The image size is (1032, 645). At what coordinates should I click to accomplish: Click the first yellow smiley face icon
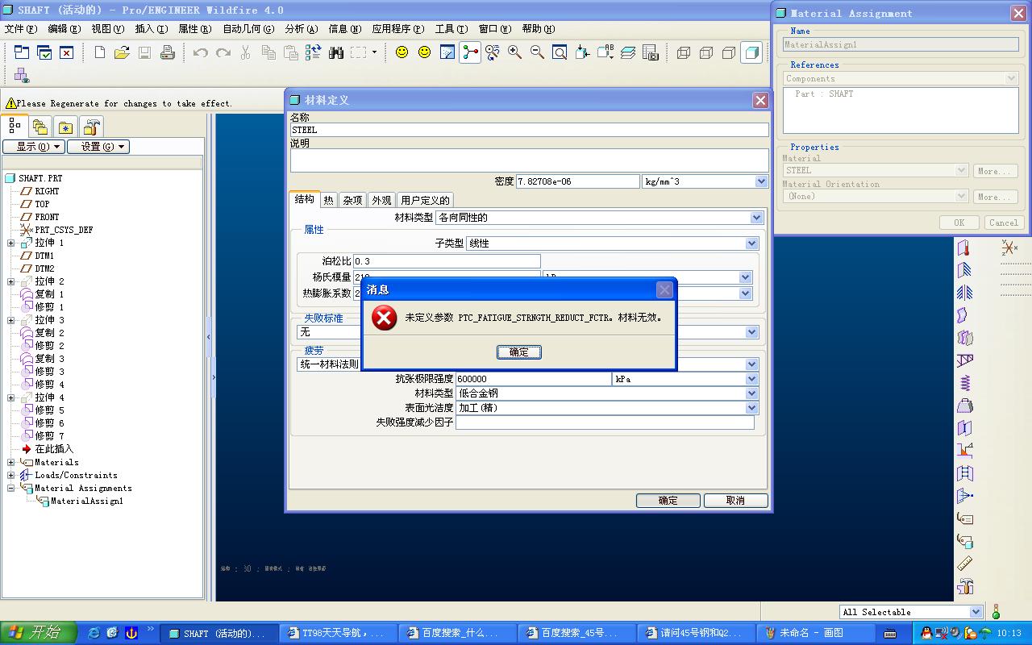click(x=402, y=52)
